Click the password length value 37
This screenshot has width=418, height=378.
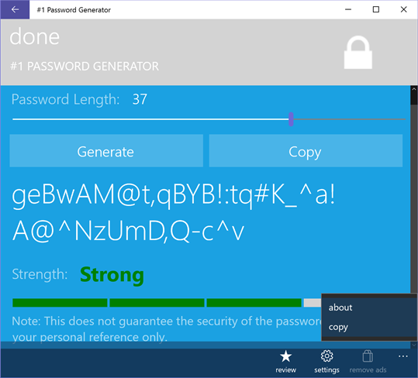tap(140, 99)
